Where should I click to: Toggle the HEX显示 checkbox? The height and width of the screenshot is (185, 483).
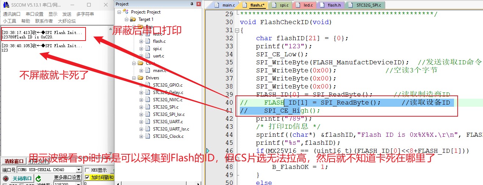pyautogui.click(x=87, y=170)
